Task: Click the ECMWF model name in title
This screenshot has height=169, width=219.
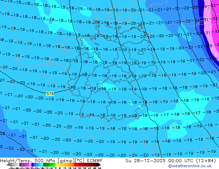Action: coord(95,160)
